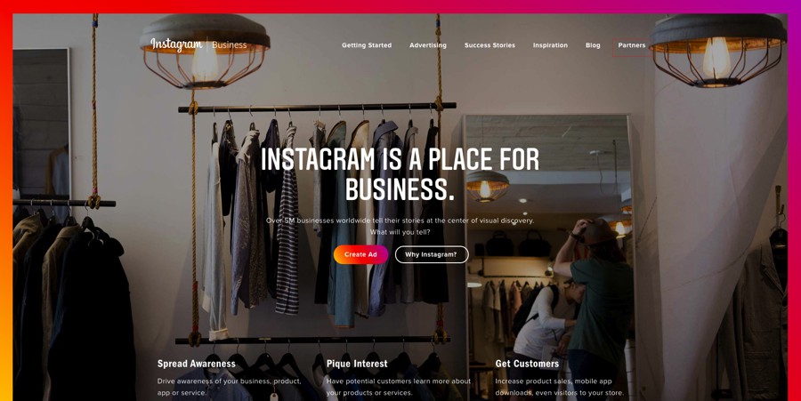The image size is (801, 401).
Task: Click the 'Increase product sales, mobile app' description
Action: (560, 387)
